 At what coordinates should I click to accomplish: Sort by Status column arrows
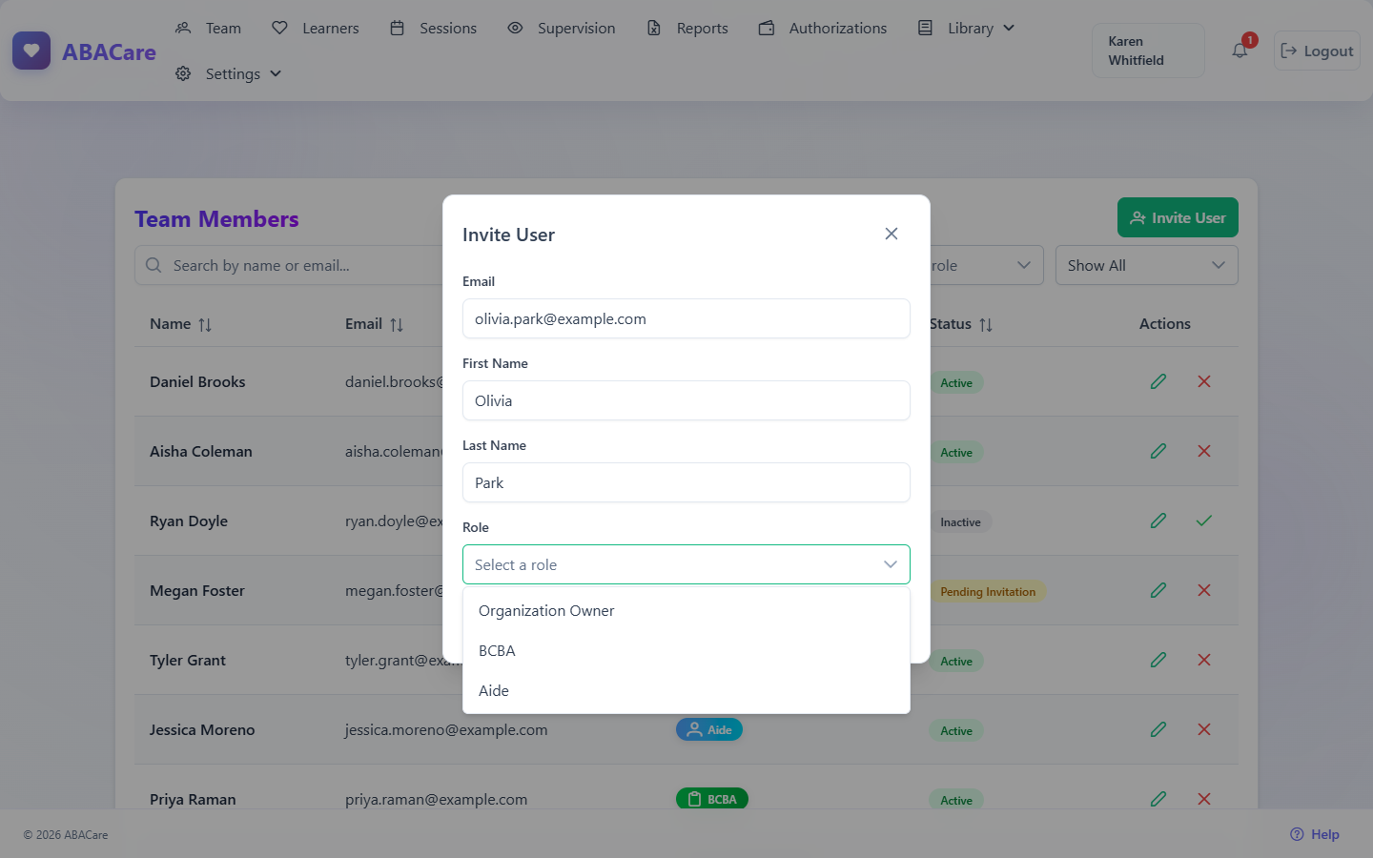pyautogui.click(x=986, y=325)
